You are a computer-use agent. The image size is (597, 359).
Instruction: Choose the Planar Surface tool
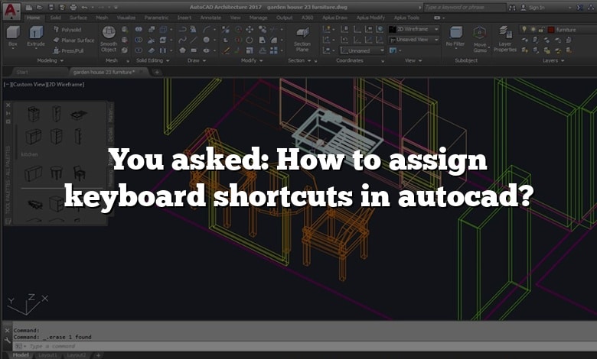[74, 40]
